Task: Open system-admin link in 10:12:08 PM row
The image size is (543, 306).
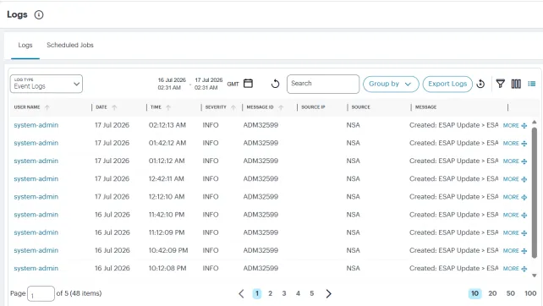Action: (x=36, y=268)
